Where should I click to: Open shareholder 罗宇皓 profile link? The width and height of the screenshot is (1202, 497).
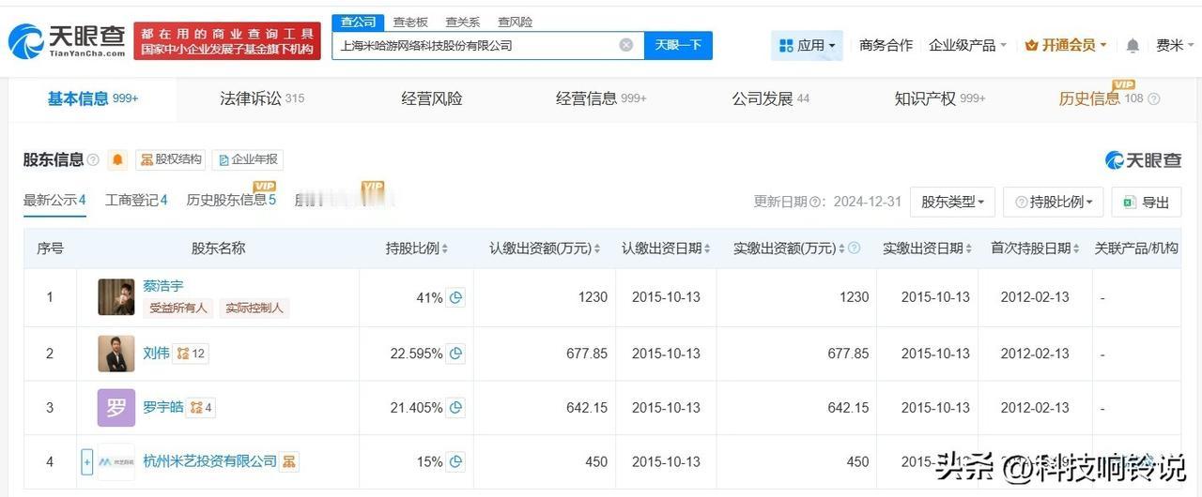(x=163, y=407)
